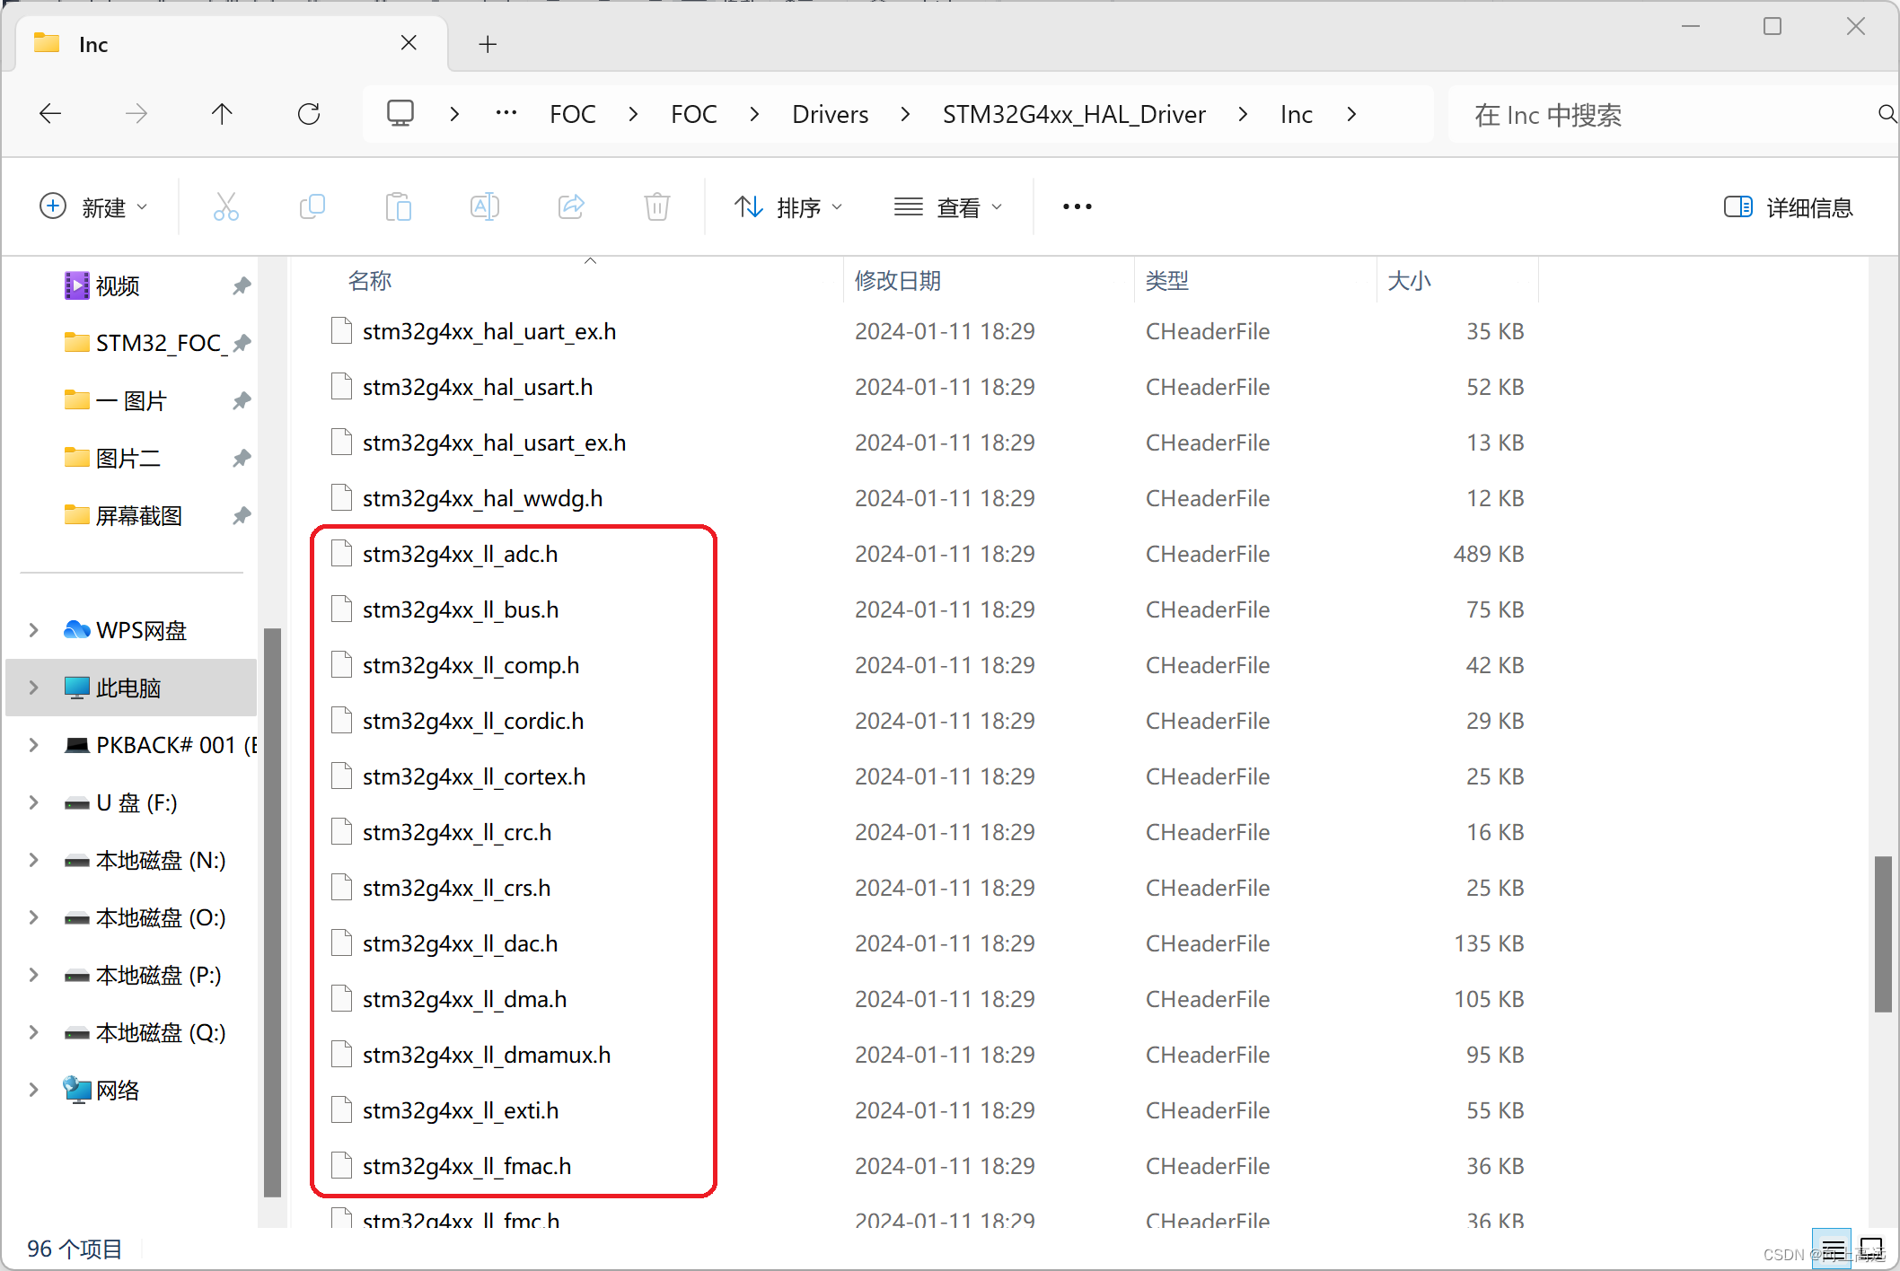Click the Cut scissors icon

coord(226,207)
